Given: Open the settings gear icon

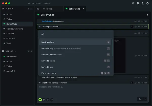Looking at the screenshot, I should tap(147, 3).
